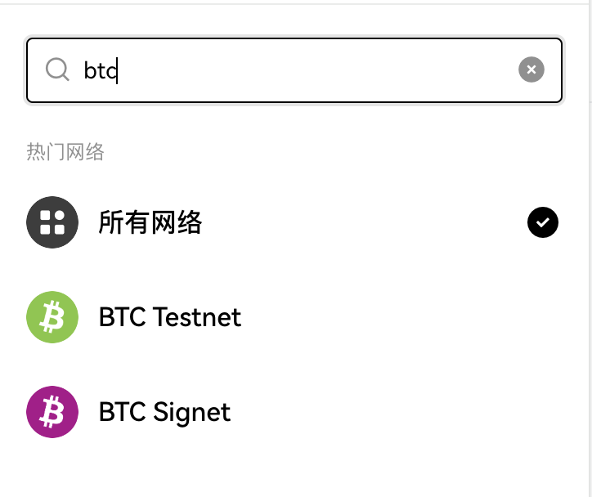
Task: Clear the search text with the X button
Action: point(531,69)
